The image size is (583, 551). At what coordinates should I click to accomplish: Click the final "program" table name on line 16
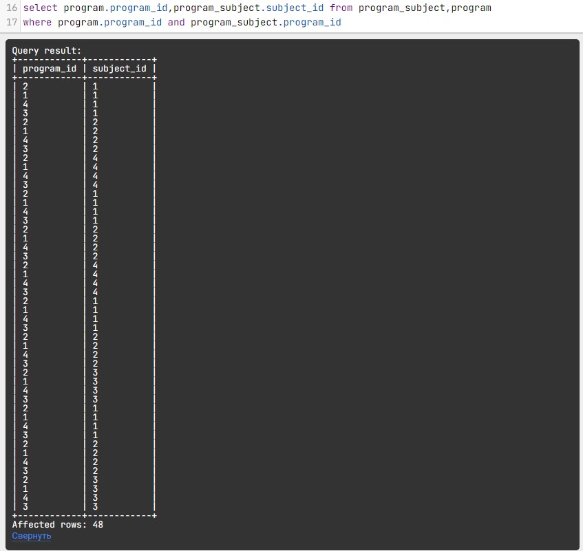coord(471,8)
